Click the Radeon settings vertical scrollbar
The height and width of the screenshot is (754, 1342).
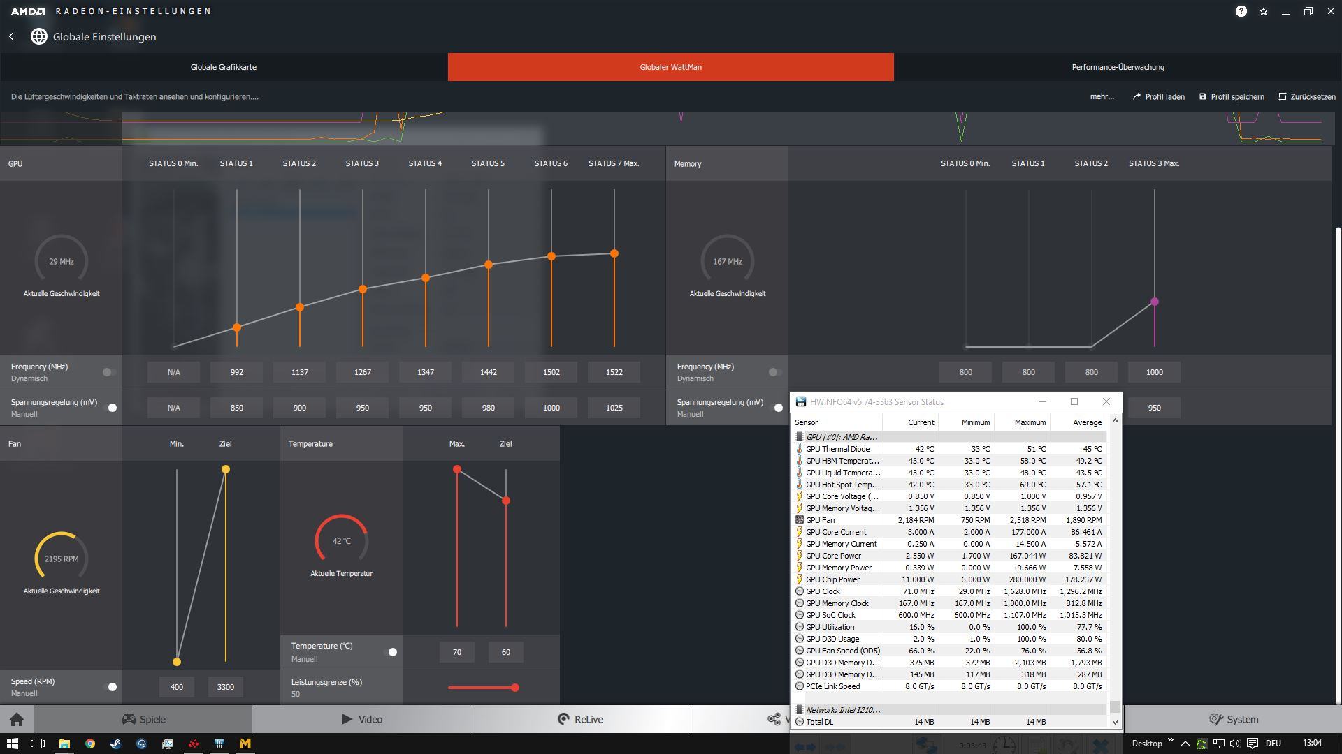(x=1338, y=464)
